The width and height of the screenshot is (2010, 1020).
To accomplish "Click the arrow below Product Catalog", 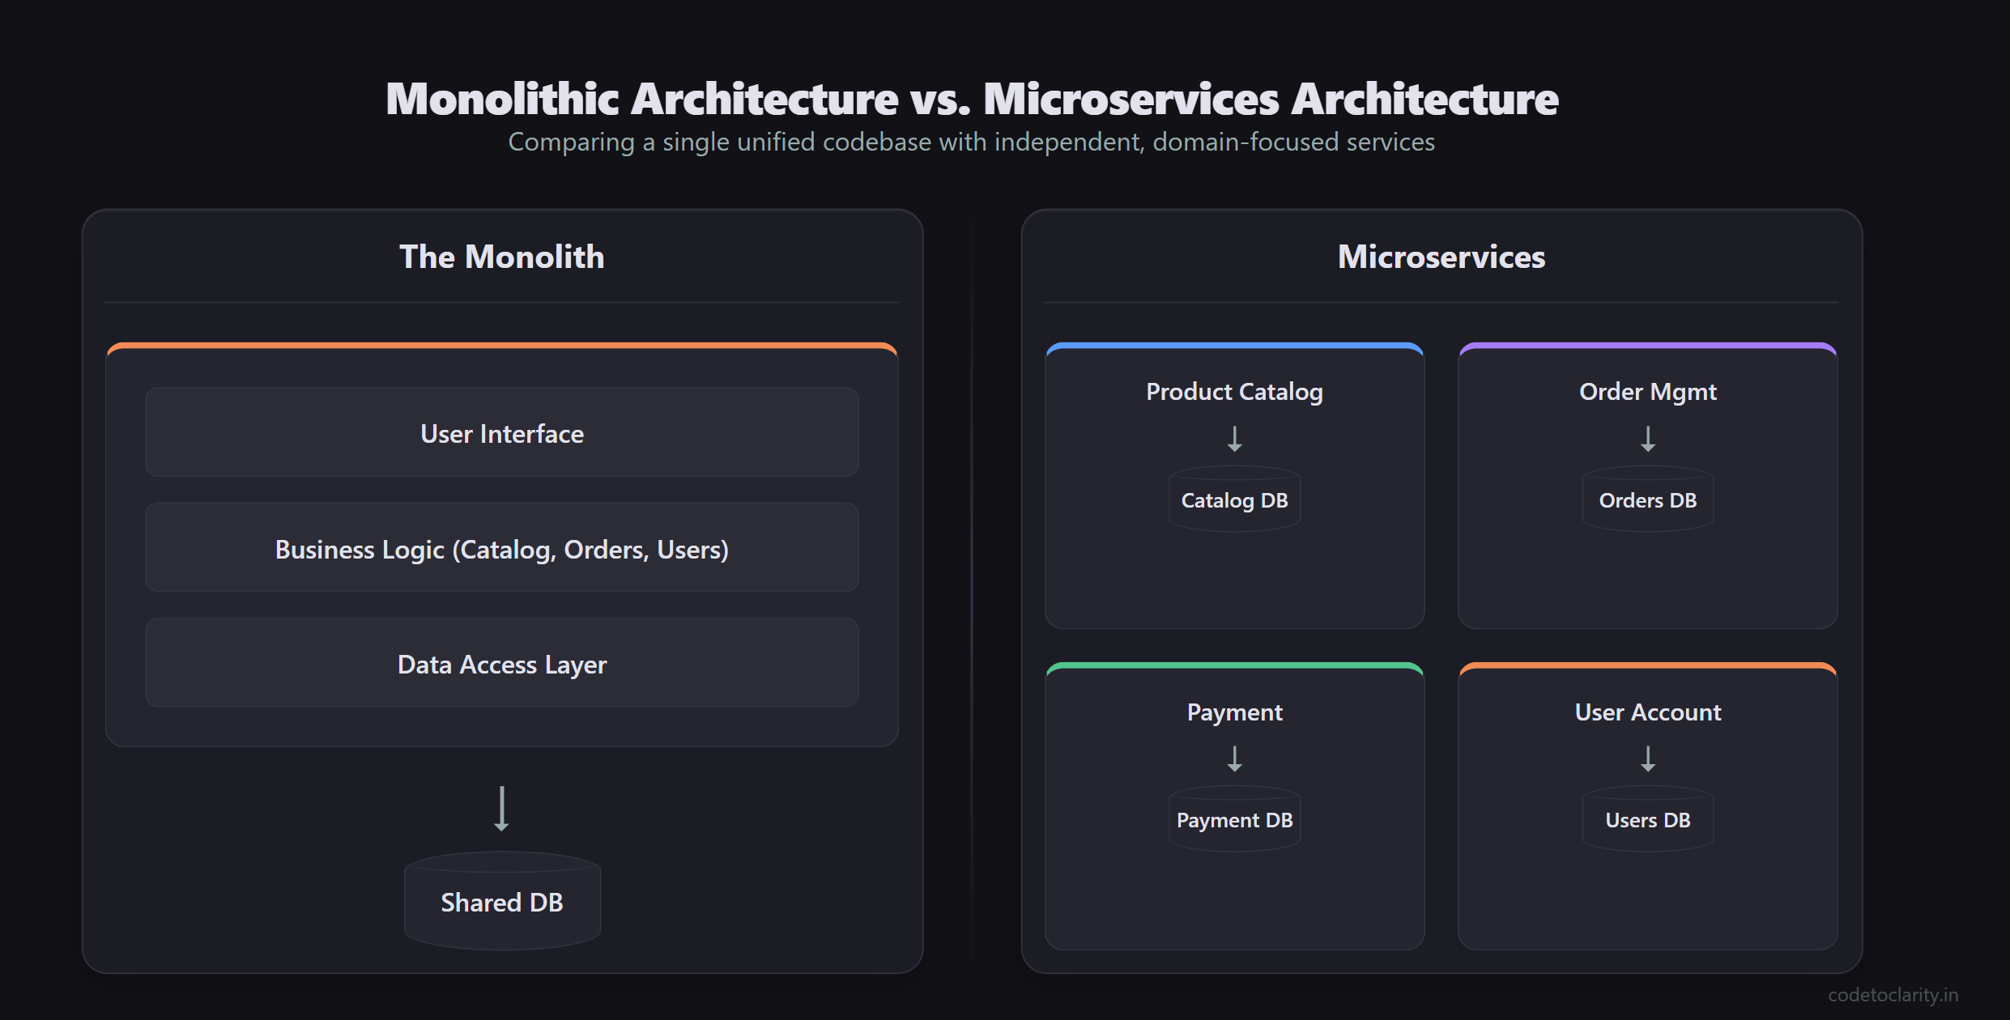I will (x=1234, y=439).
